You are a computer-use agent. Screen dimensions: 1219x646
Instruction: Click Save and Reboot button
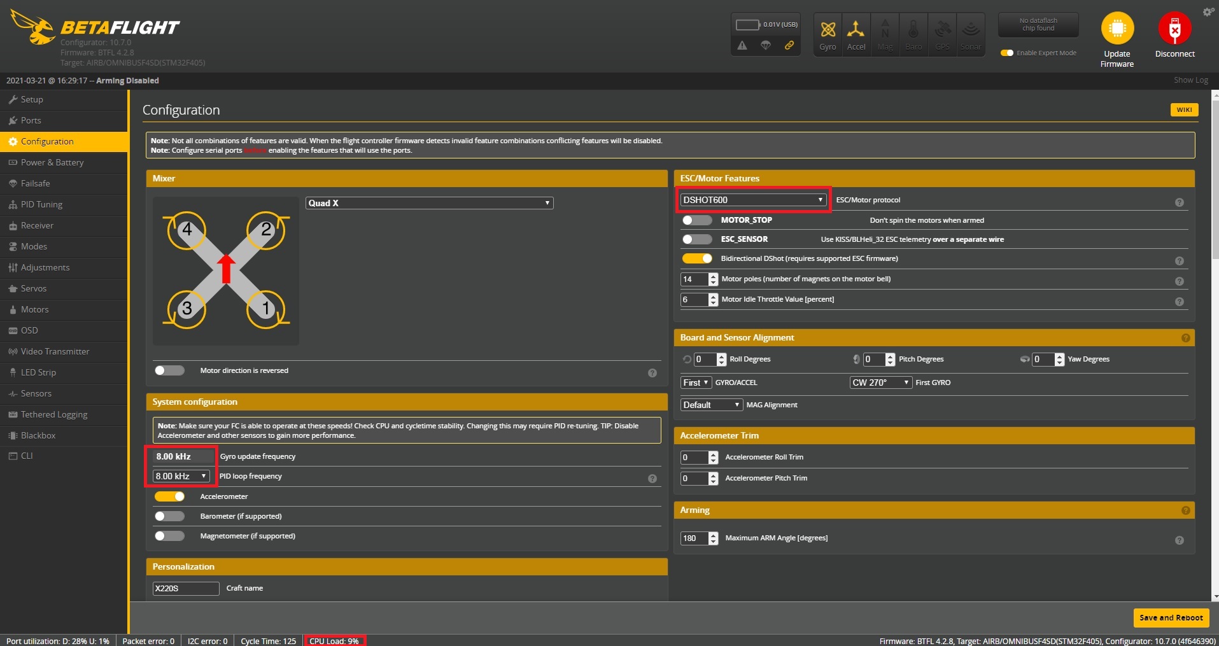click(1171, 617)
